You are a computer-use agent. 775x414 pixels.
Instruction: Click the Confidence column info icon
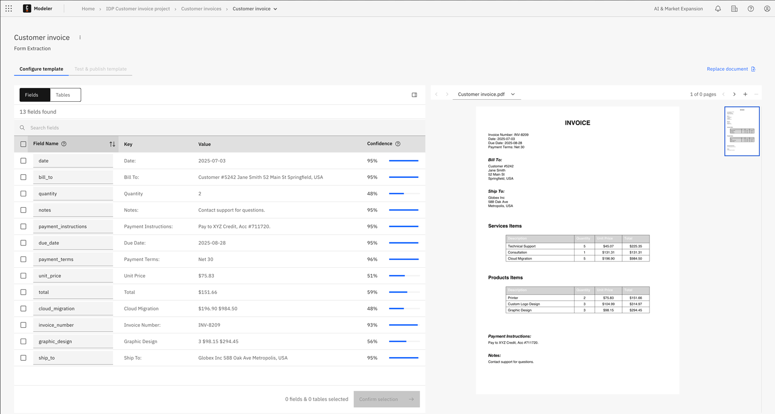[x=398, y=144]
